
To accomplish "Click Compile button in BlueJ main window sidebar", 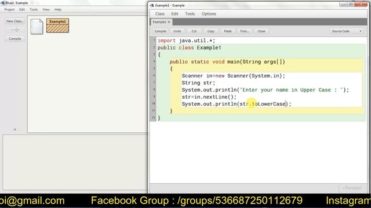I will [x=14, y=39].
